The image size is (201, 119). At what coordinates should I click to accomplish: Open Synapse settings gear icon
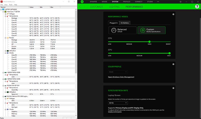pyautogui.click(x=180, y=2)
